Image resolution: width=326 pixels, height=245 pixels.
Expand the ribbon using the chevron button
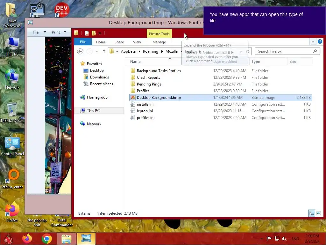click(313, 42)
